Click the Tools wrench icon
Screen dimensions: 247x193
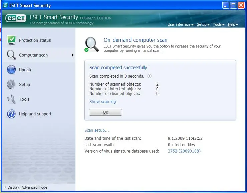point(11,99)
